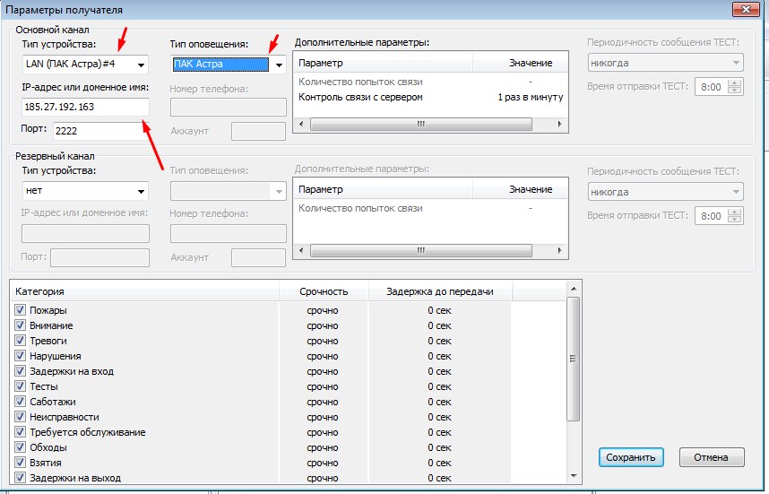The image size is (769, 494).
Task: Select main channel Количество попыток связи row
Action: [x=430, y=82]
